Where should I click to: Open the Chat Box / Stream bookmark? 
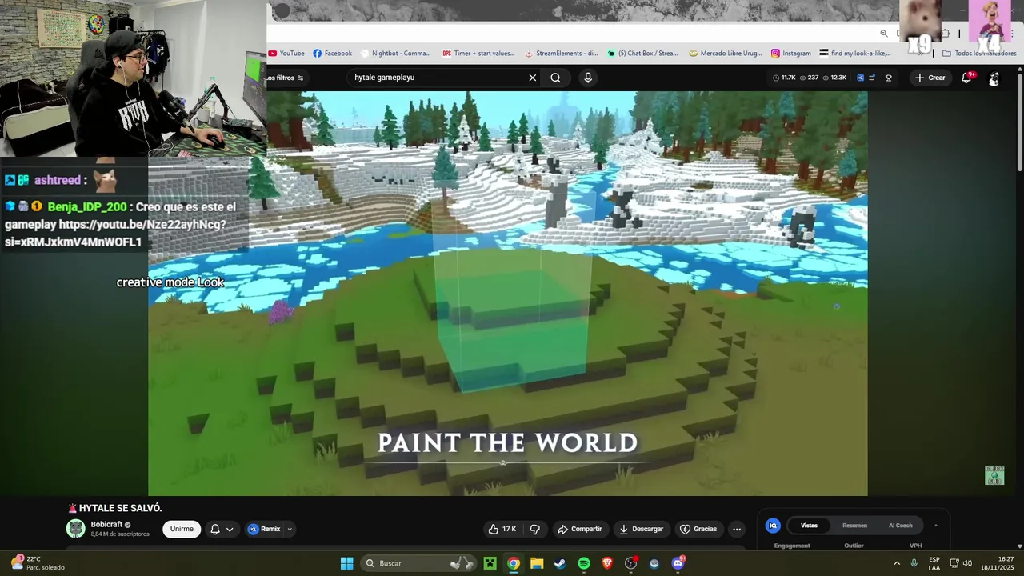(x=642, y=54)
